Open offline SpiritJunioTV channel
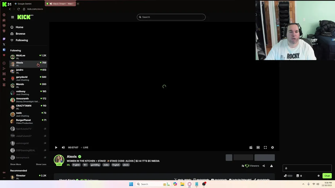The height and width of the screenshot is (188, 335). (28, 129)
